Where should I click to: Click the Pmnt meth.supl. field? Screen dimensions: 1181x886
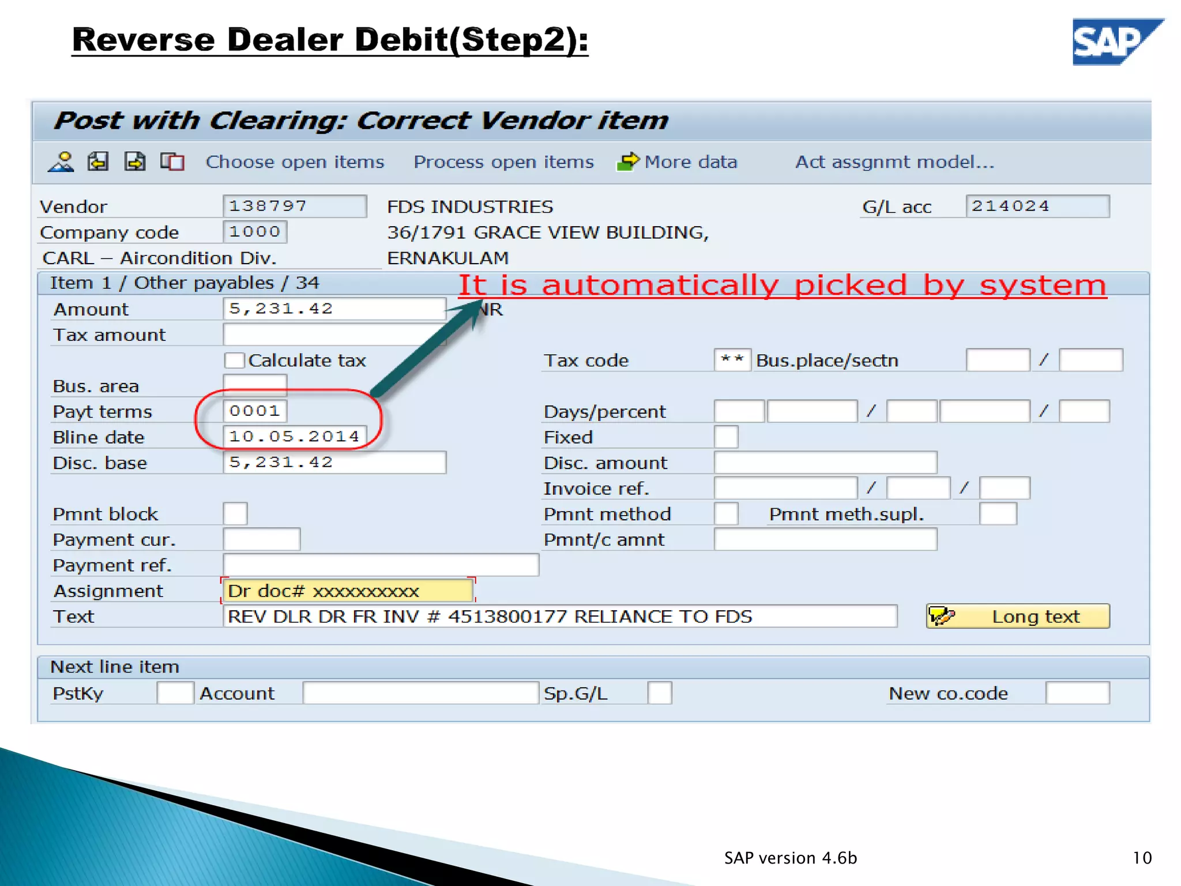[x=998, y=513]
